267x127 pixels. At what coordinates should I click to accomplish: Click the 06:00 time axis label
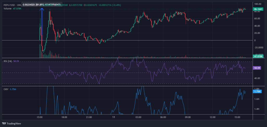[x=163, y=117]
